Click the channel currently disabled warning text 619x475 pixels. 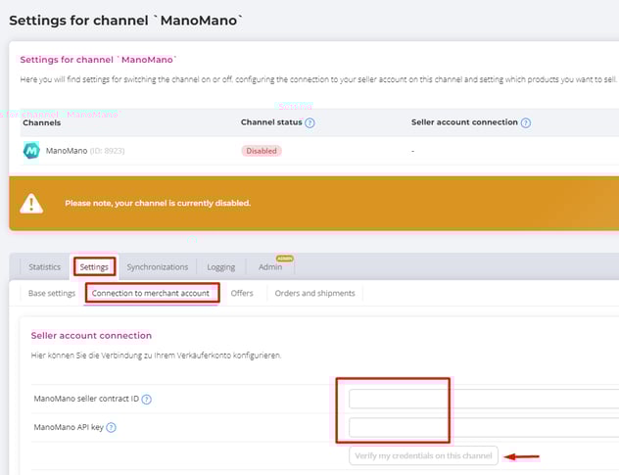pyautogui.click(x=158, y=204)
